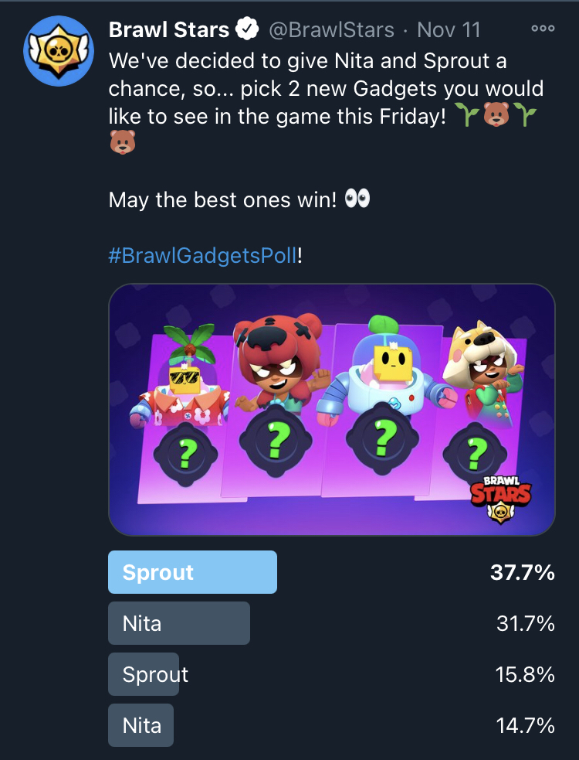Open the three-dot more options menu
579x760 pixels.
click(x=543, y=29)
